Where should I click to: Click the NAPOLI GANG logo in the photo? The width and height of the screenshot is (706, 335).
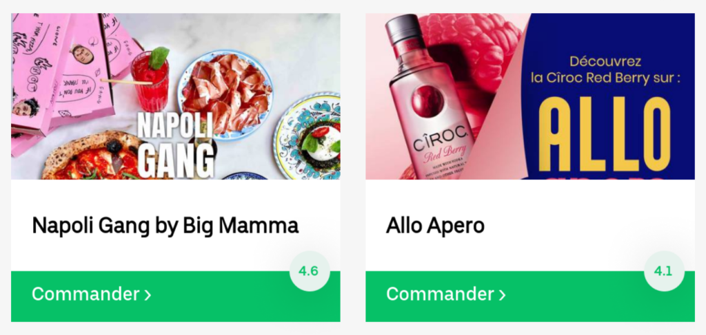pyautogui.click(x=176, y=146)
